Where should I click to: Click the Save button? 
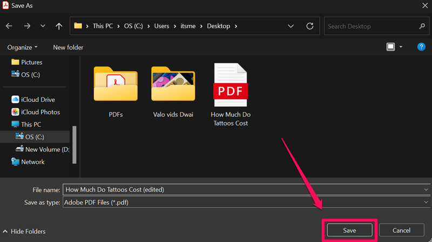tap(349, 230)
